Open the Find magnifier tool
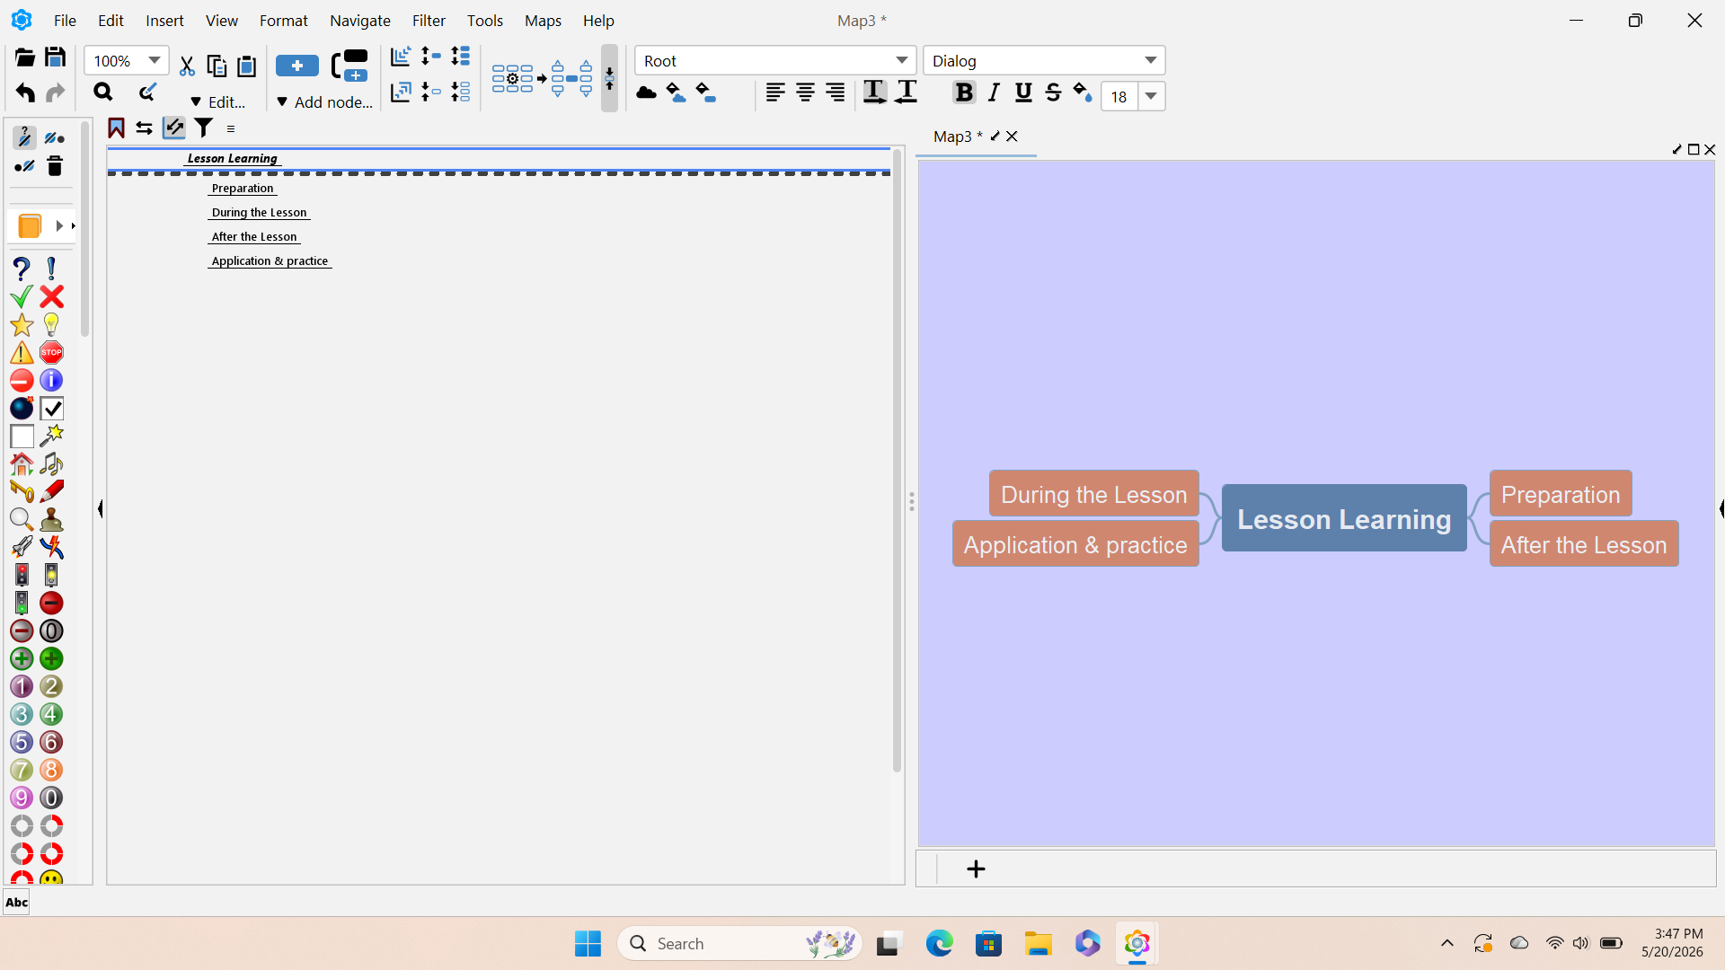The height and width of the screenshot is (970, 1725). tap(103, 93)
